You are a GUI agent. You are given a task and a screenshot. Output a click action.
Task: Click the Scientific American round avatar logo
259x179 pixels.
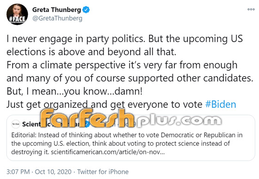tap(16, 124)
